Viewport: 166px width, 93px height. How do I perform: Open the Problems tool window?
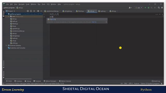18,81
